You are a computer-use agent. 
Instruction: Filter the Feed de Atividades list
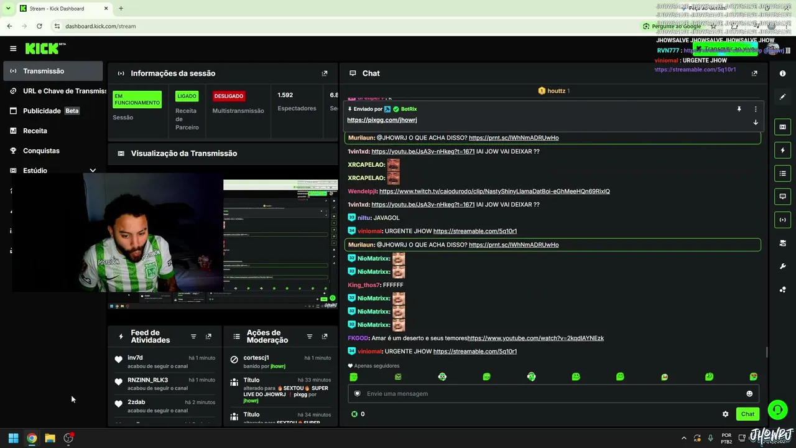pos(193,337)
